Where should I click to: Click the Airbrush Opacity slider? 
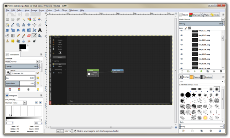point(22,67)
